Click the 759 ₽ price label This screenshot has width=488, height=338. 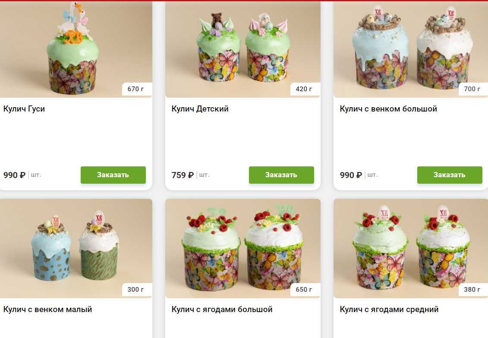[183, 175]
